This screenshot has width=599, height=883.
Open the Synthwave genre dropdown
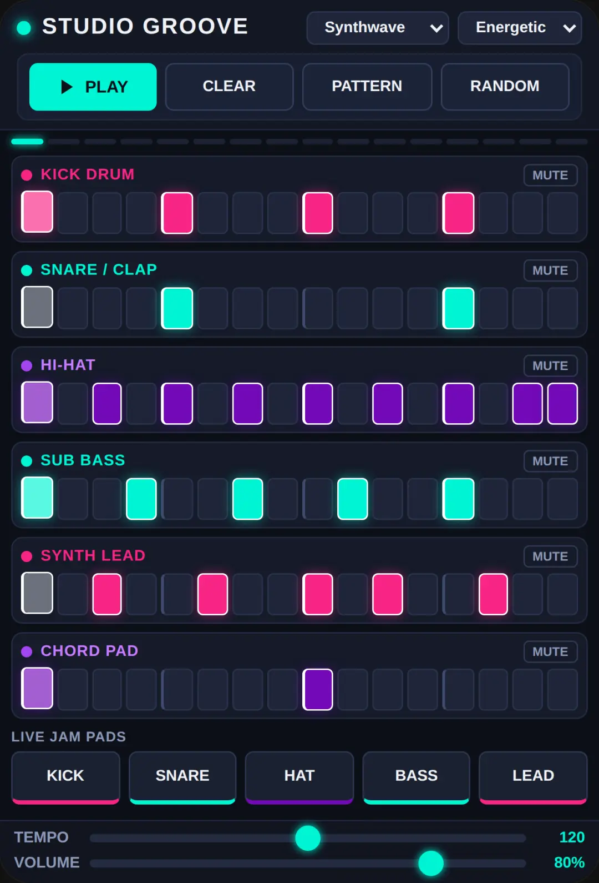tap(378, 28)
